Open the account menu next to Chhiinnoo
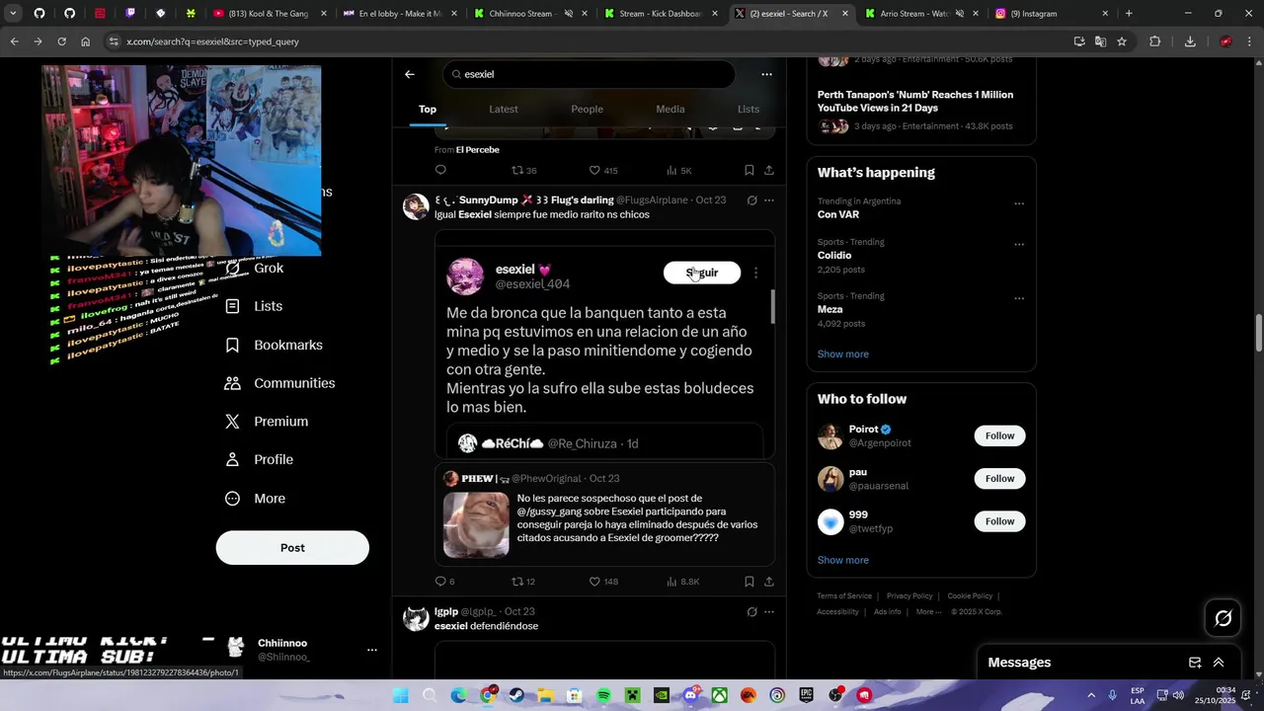Screen dimensions: 1264x711 click(372, 650)
